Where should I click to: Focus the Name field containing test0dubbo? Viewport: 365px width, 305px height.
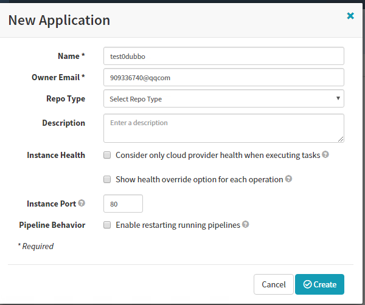pos(223,56)
